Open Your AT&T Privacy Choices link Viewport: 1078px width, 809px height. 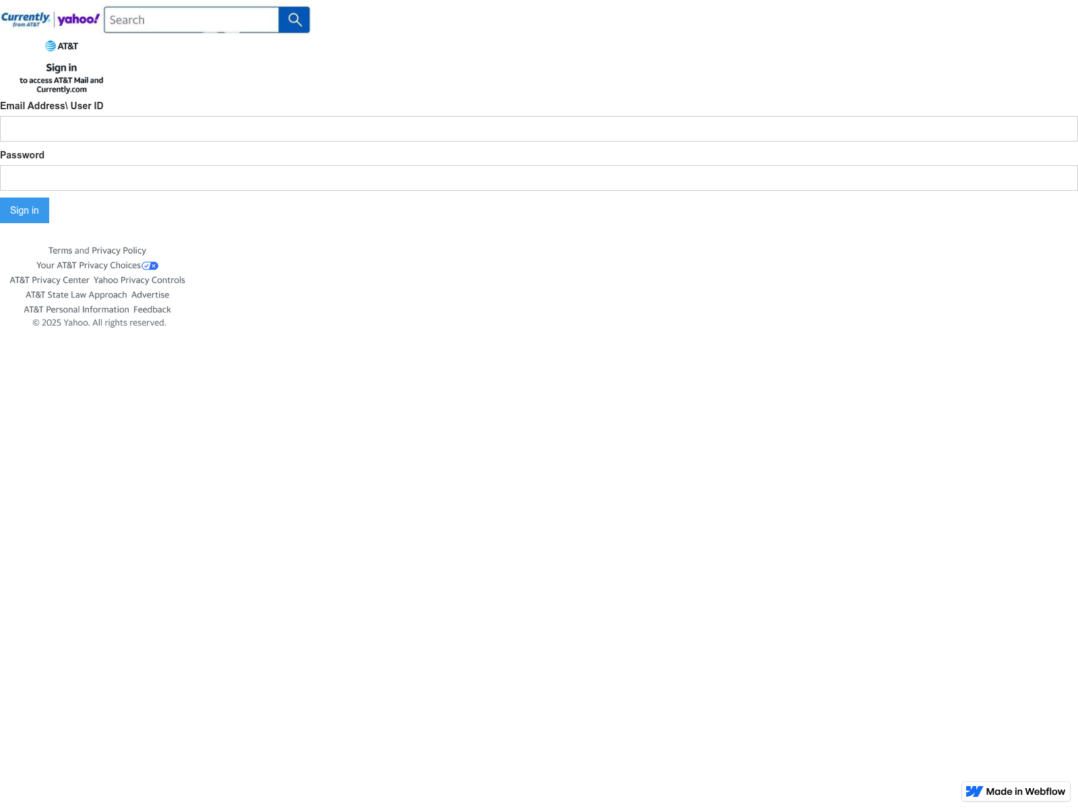[88, 266]
